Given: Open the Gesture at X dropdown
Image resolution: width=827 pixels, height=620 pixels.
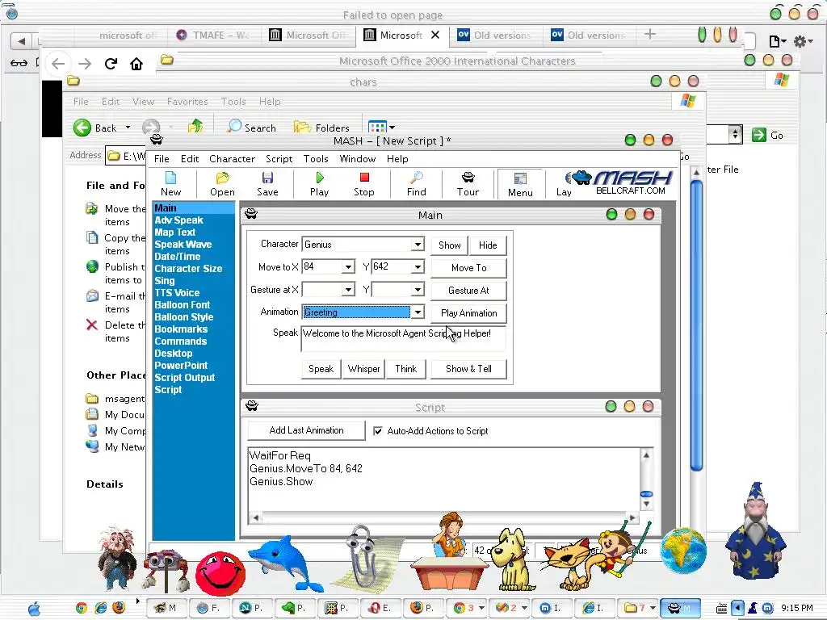Looking at the screenshot, I should [348, 290].
